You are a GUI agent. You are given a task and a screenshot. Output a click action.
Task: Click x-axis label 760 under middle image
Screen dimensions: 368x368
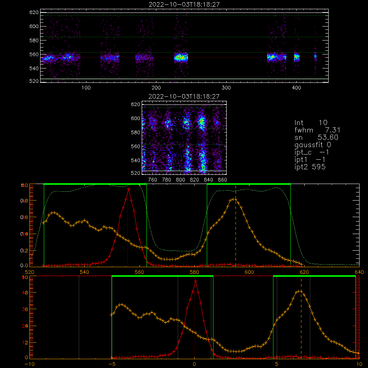(153, 180)
